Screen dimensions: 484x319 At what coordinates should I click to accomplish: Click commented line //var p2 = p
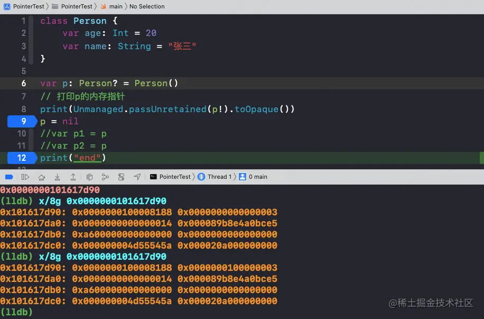[73, 146]
